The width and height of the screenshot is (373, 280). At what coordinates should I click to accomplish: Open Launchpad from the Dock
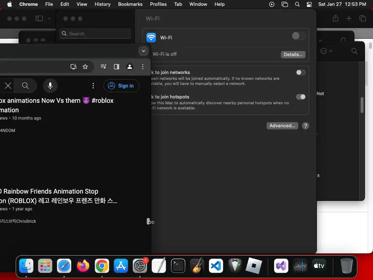click(x=45, y=265)
